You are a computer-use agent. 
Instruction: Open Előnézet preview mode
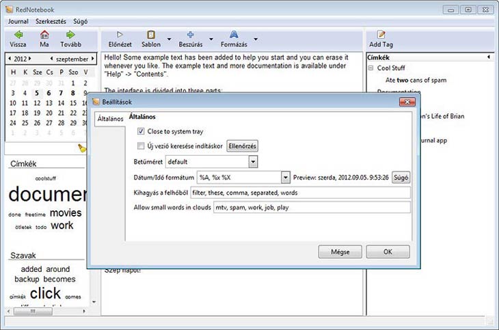click(120, 35)
